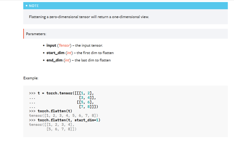Click the bold start_dim parameter name
The image size is (234, 141).
tap(55, 53)
